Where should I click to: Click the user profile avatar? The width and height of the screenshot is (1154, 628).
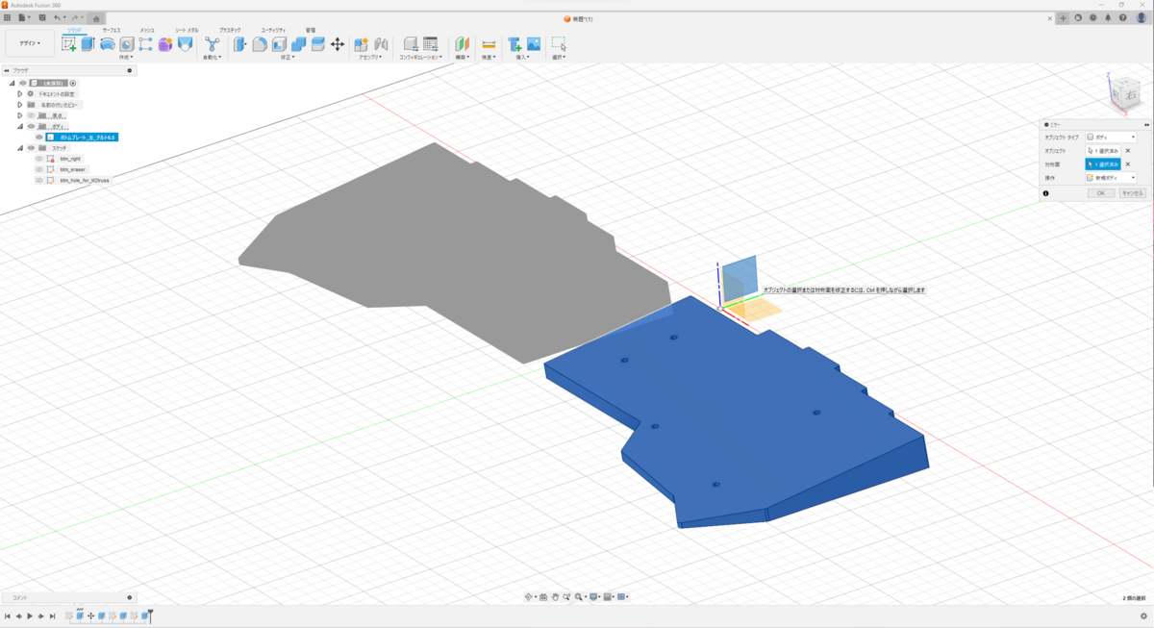1141,17
